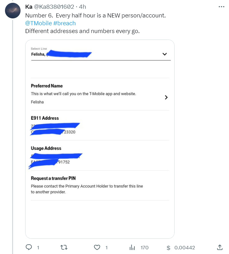Screen dimensions: 229x254
Task: Go to the @Ka83801602 handle
Action: click(54, 7)
